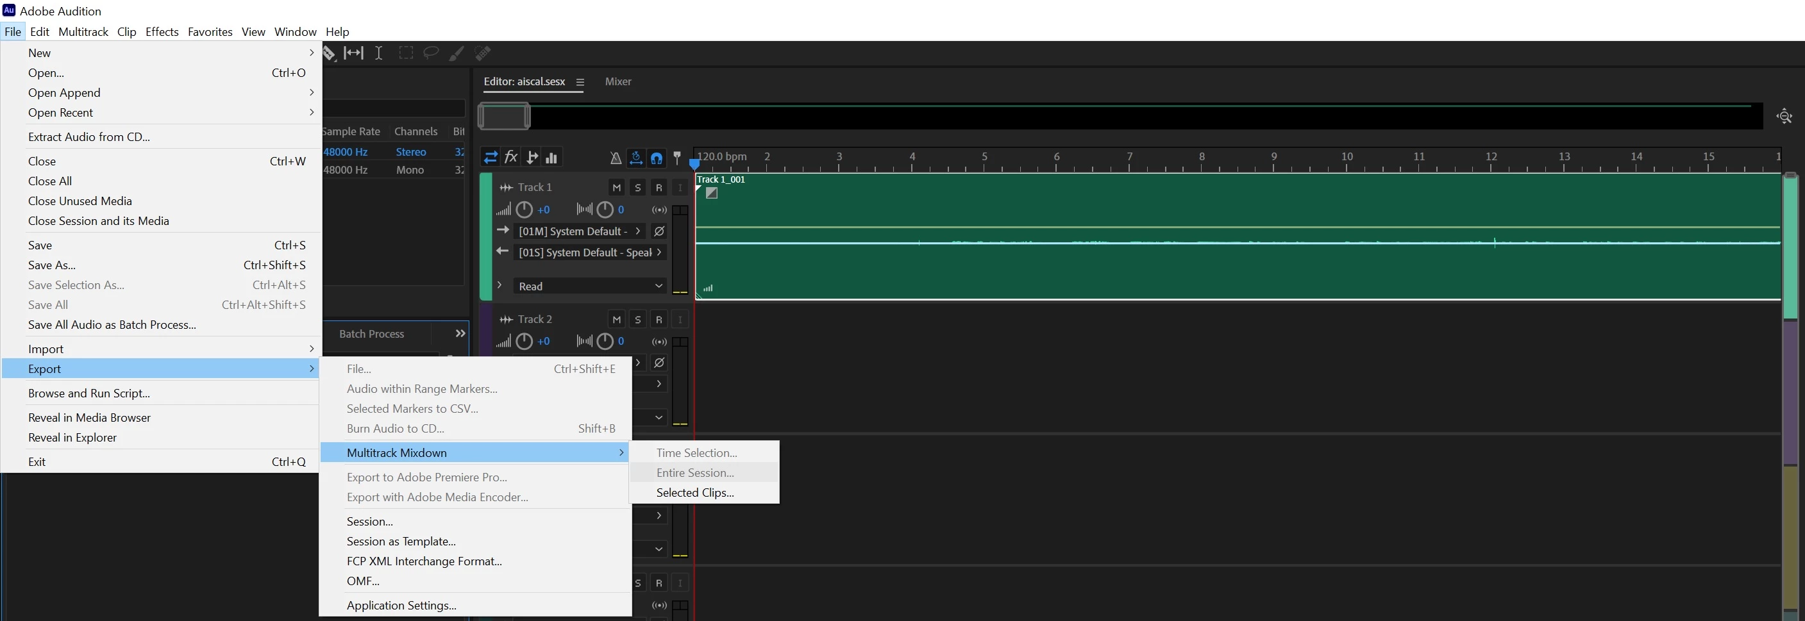This screenshot has height=621, width=1805.
Task: Arm Track 2 for recording
Action: coord(659,319)
